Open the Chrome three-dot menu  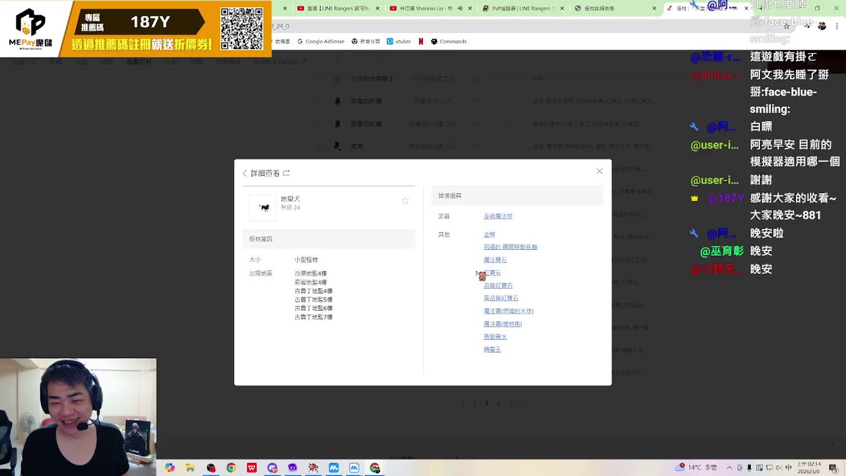pos(837,26)
